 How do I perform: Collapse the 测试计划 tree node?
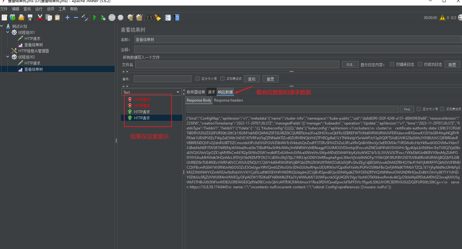coord(2,26)
